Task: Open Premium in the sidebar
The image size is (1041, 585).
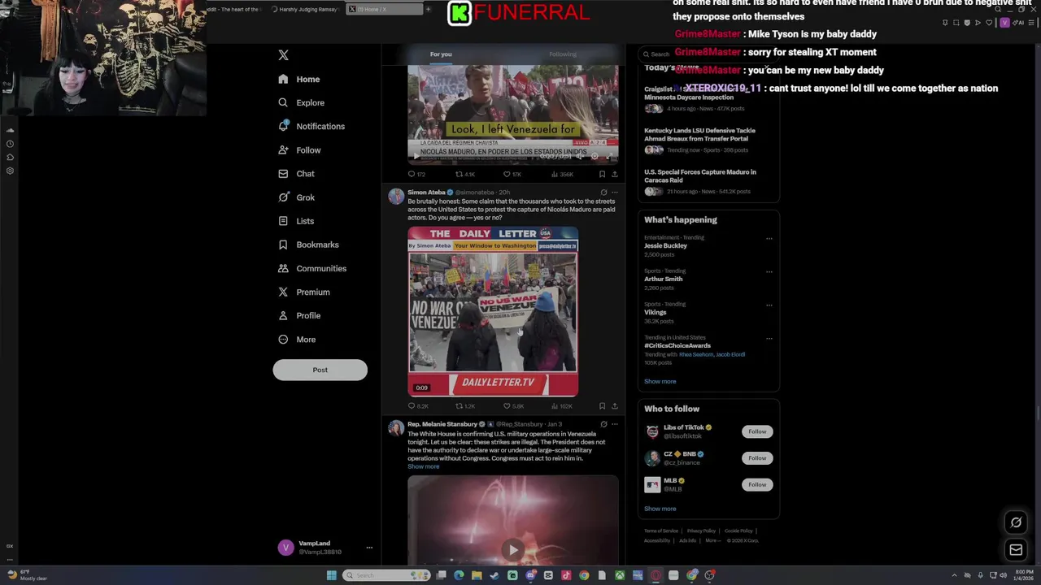Action: (x=303, y=292)
